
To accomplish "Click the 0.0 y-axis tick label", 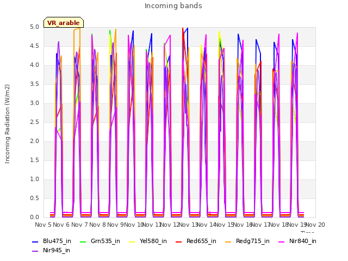I will coord(34,217).
